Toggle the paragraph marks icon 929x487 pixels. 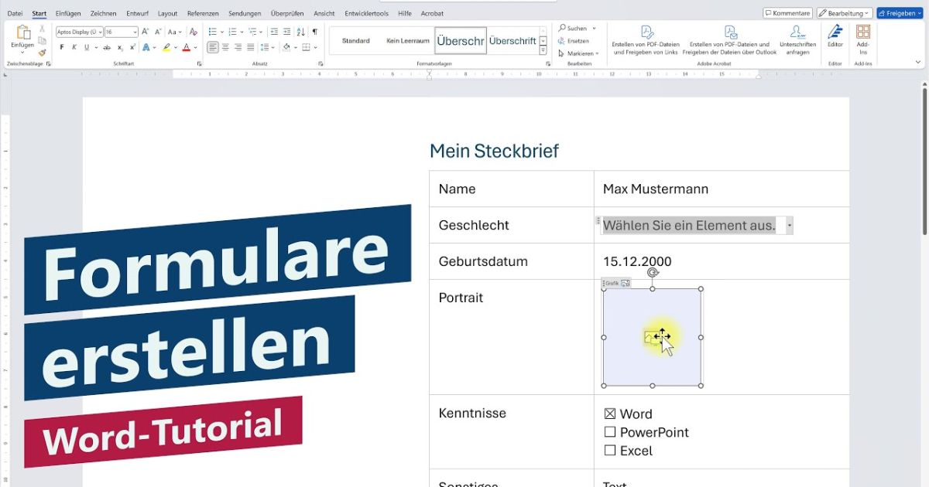tap(315, 32)
